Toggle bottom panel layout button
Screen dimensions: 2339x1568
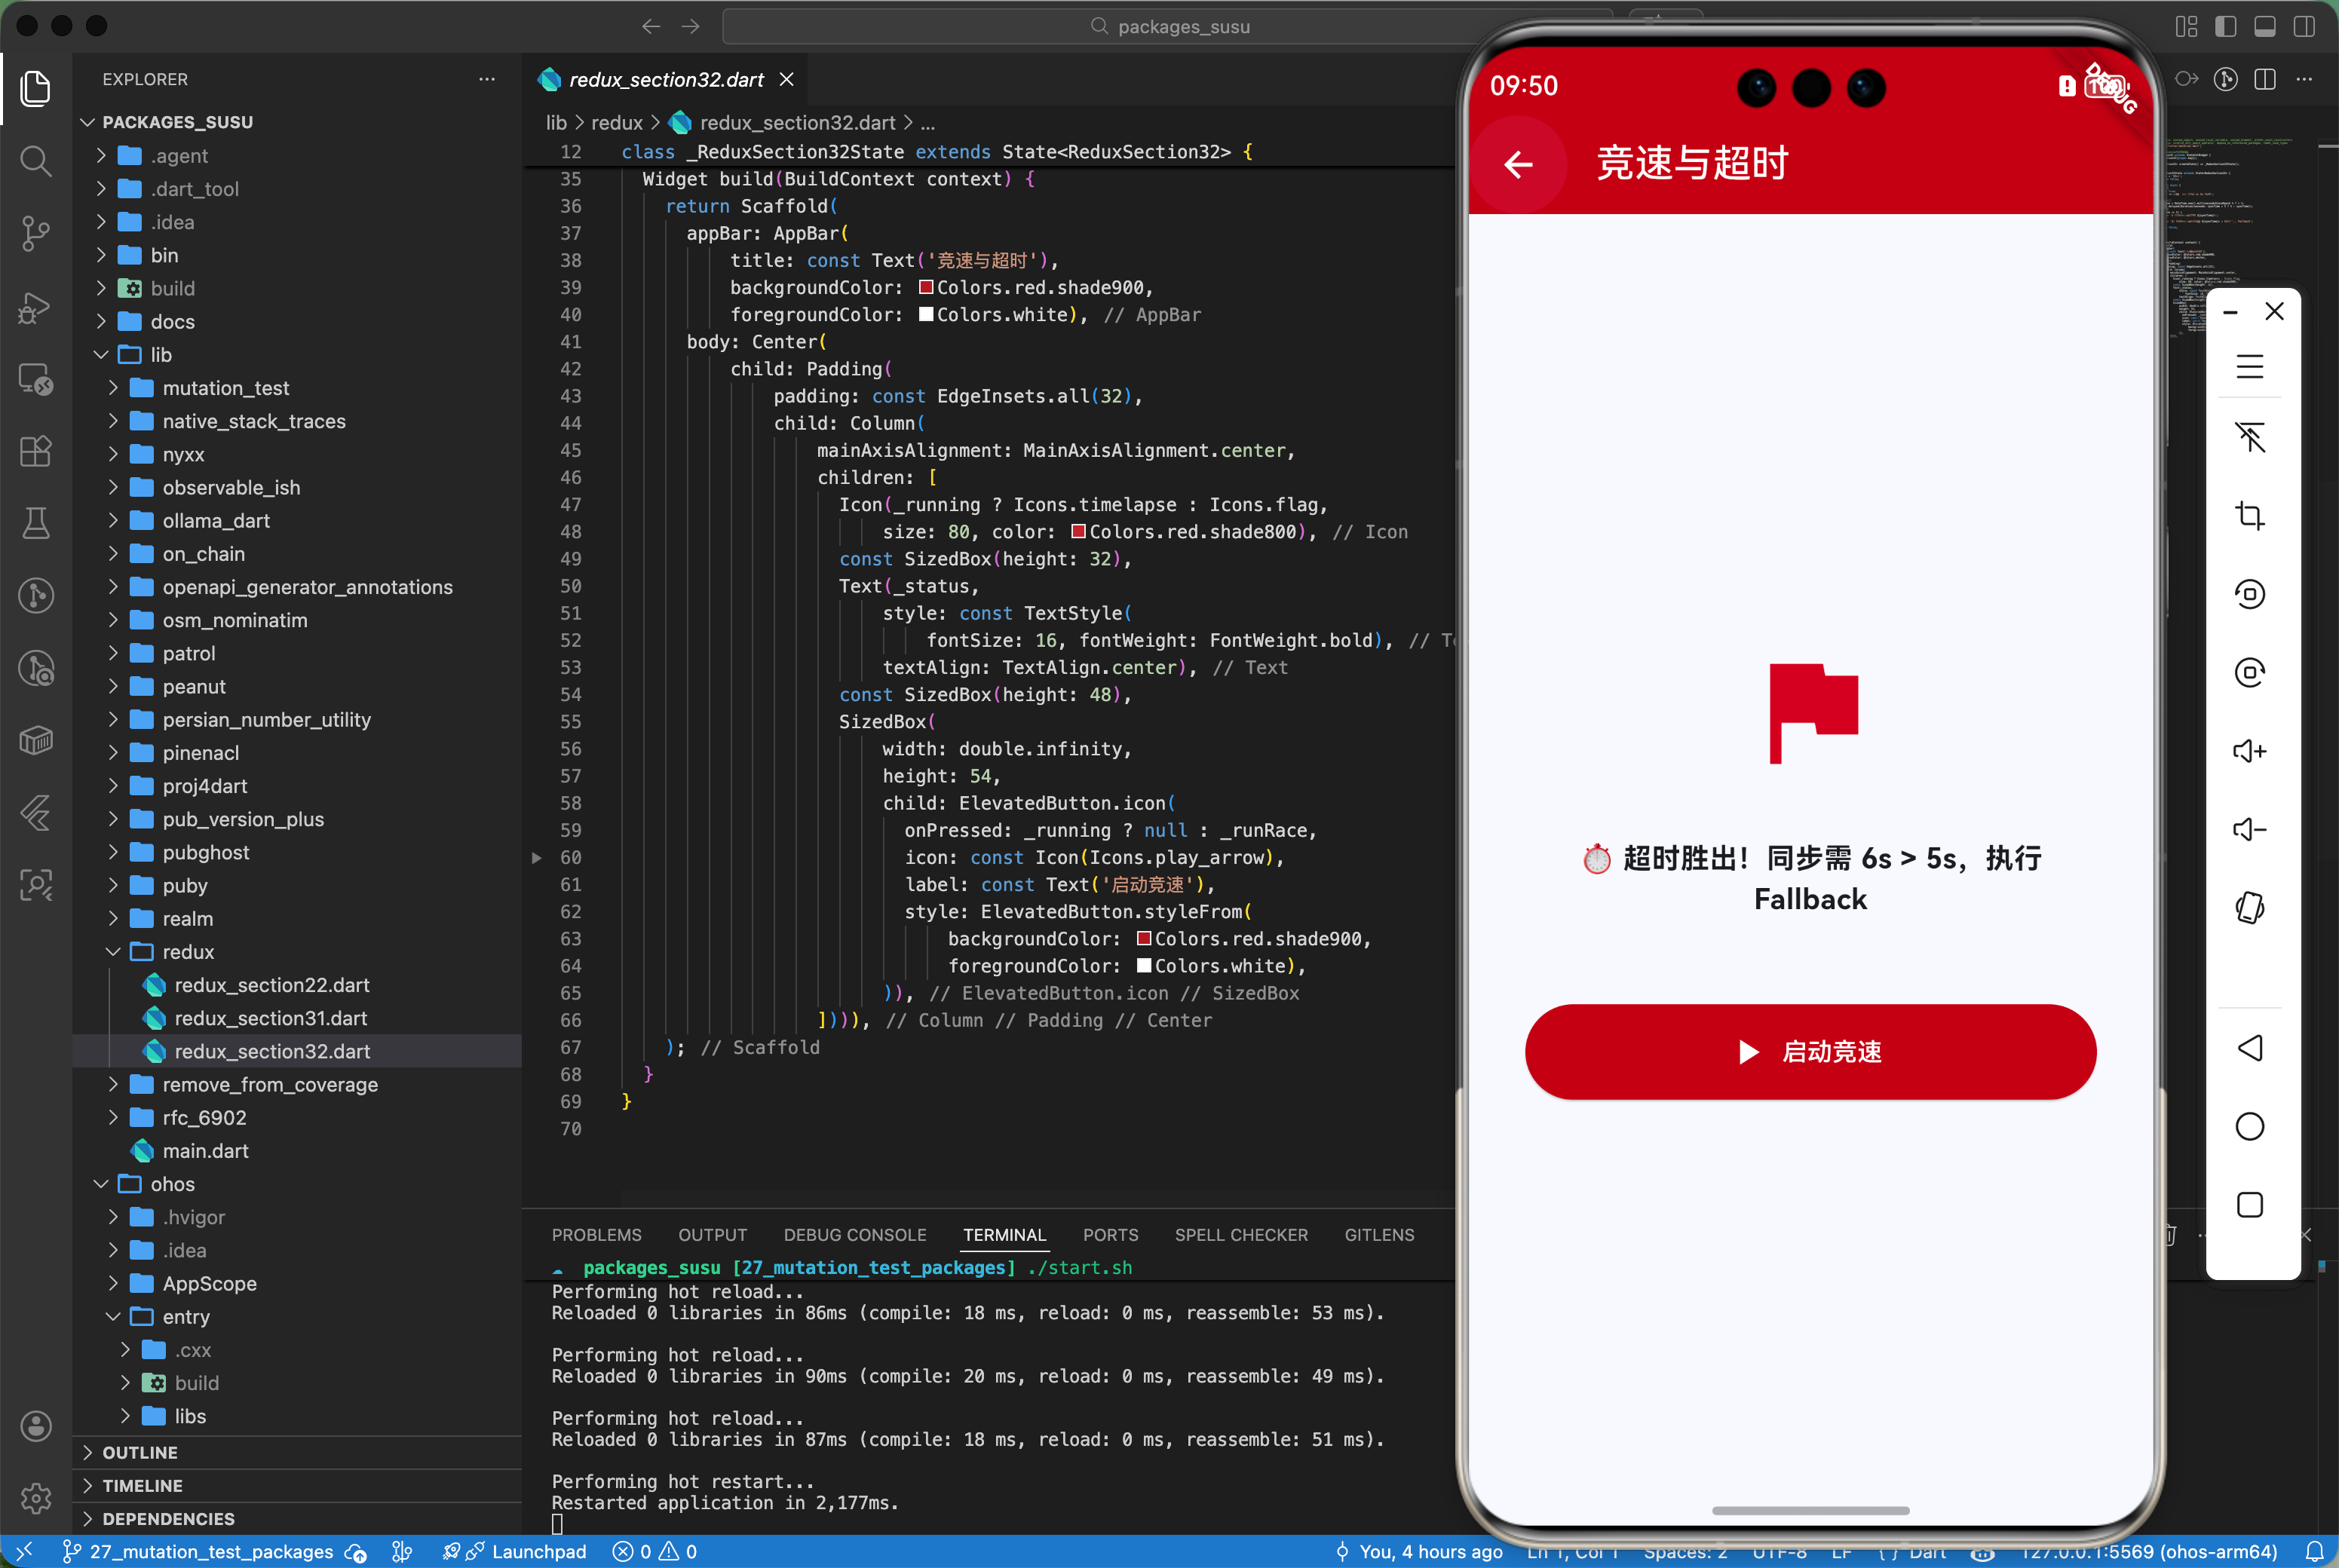click(x=2265, y=27)
